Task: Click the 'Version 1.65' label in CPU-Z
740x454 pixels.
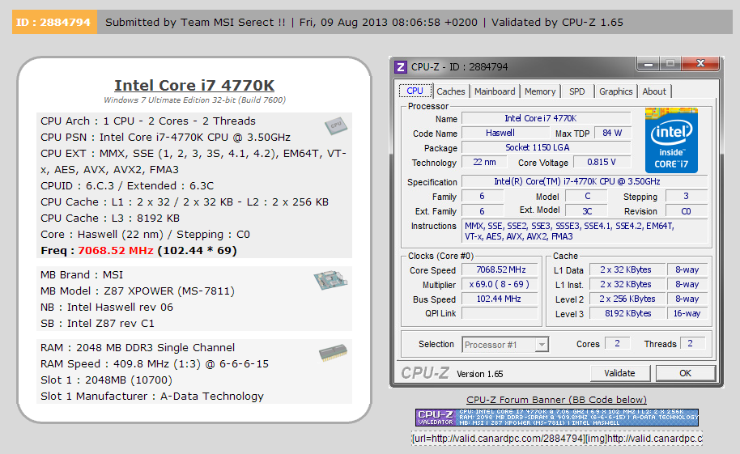Action: 479,374
